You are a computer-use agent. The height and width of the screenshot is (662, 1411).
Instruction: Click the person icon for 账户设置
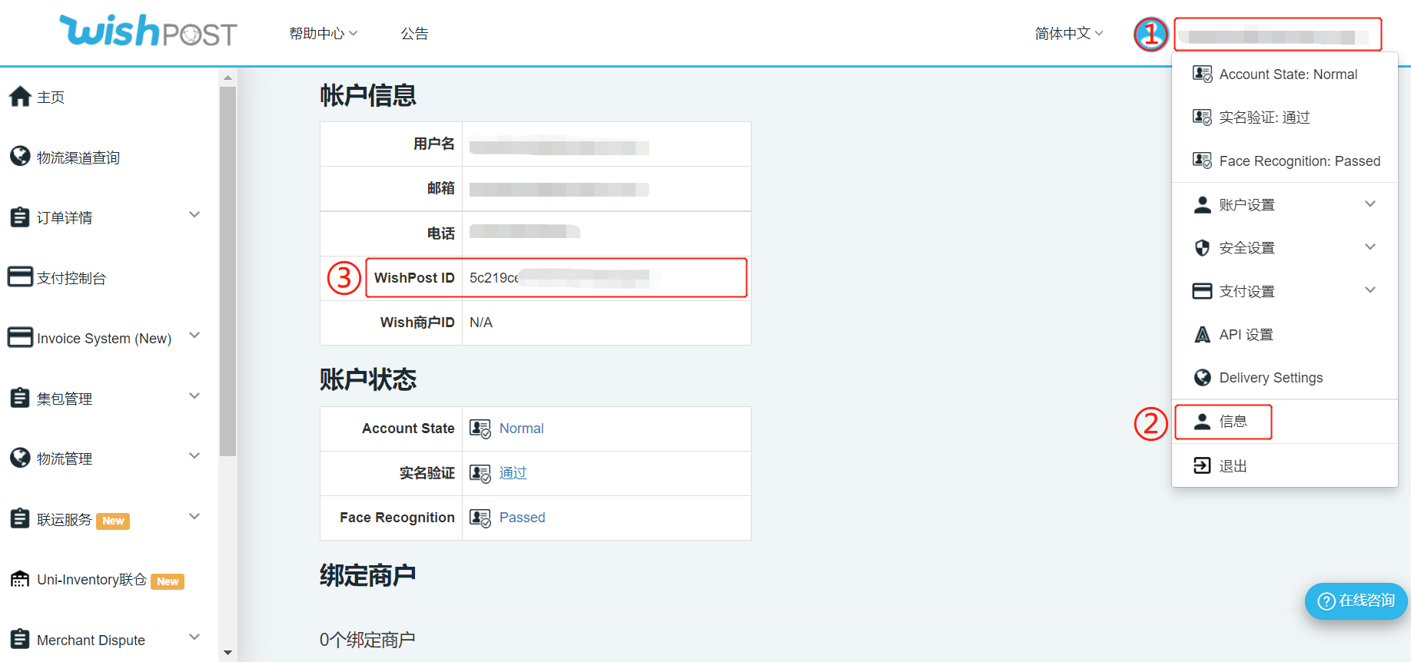[x=1202, y=204]
